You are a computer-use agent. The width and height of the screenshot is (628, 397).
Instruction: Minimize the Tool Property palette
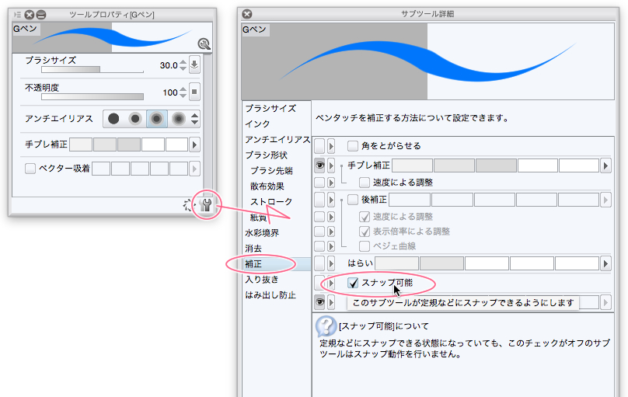[x=41, y=15]
